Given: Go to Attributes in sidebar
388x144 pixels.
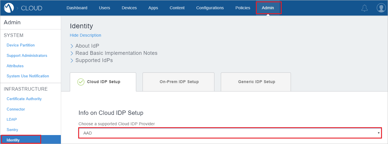Looking at the screenshot, I should 15,66.
